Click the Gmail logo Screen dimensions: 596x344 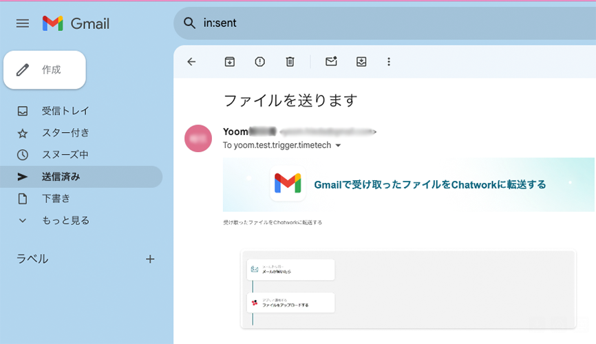coord(76,23)
